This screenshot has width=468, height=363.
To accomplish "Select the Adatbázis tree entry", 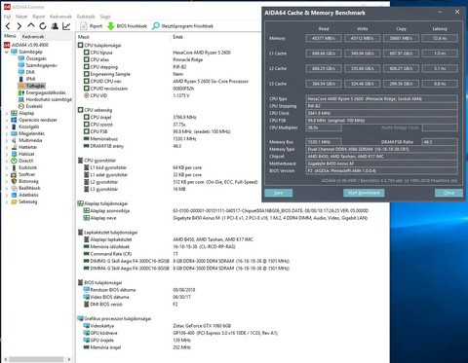I will point(24,195).
